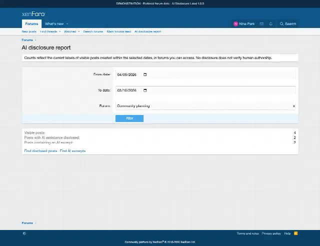Click Community platform by XenForo link
The image size is (320, 246).
point(160,242)
